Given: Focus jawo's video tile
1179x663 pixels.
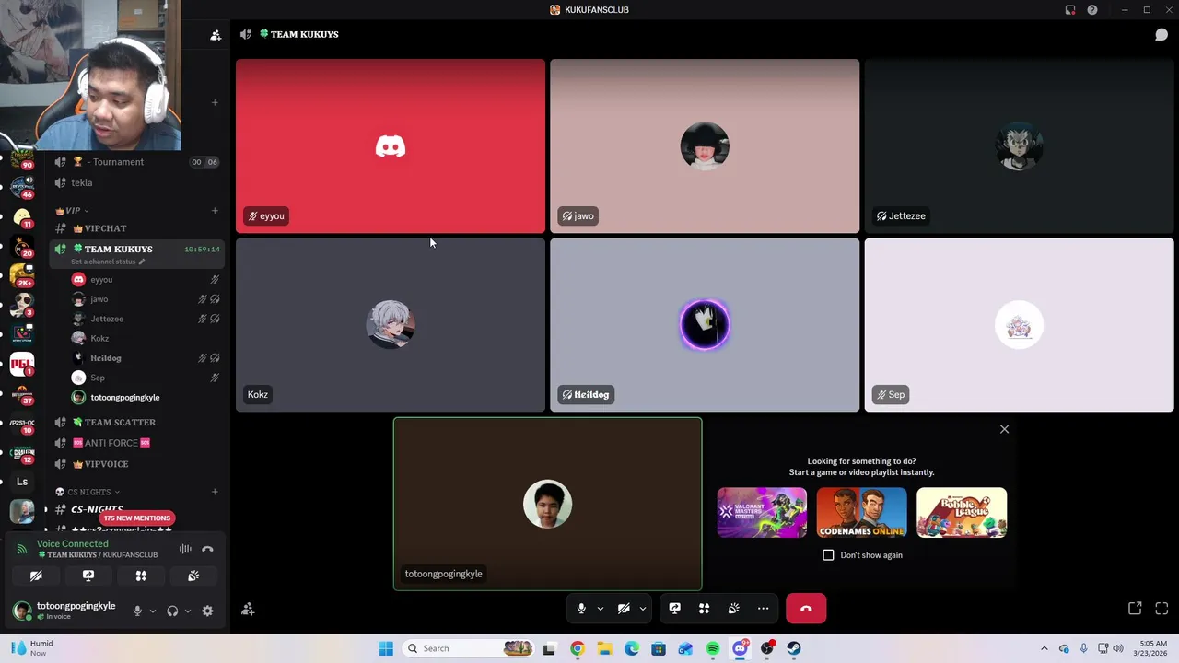Looking at the screenshot, I should 705,145.
